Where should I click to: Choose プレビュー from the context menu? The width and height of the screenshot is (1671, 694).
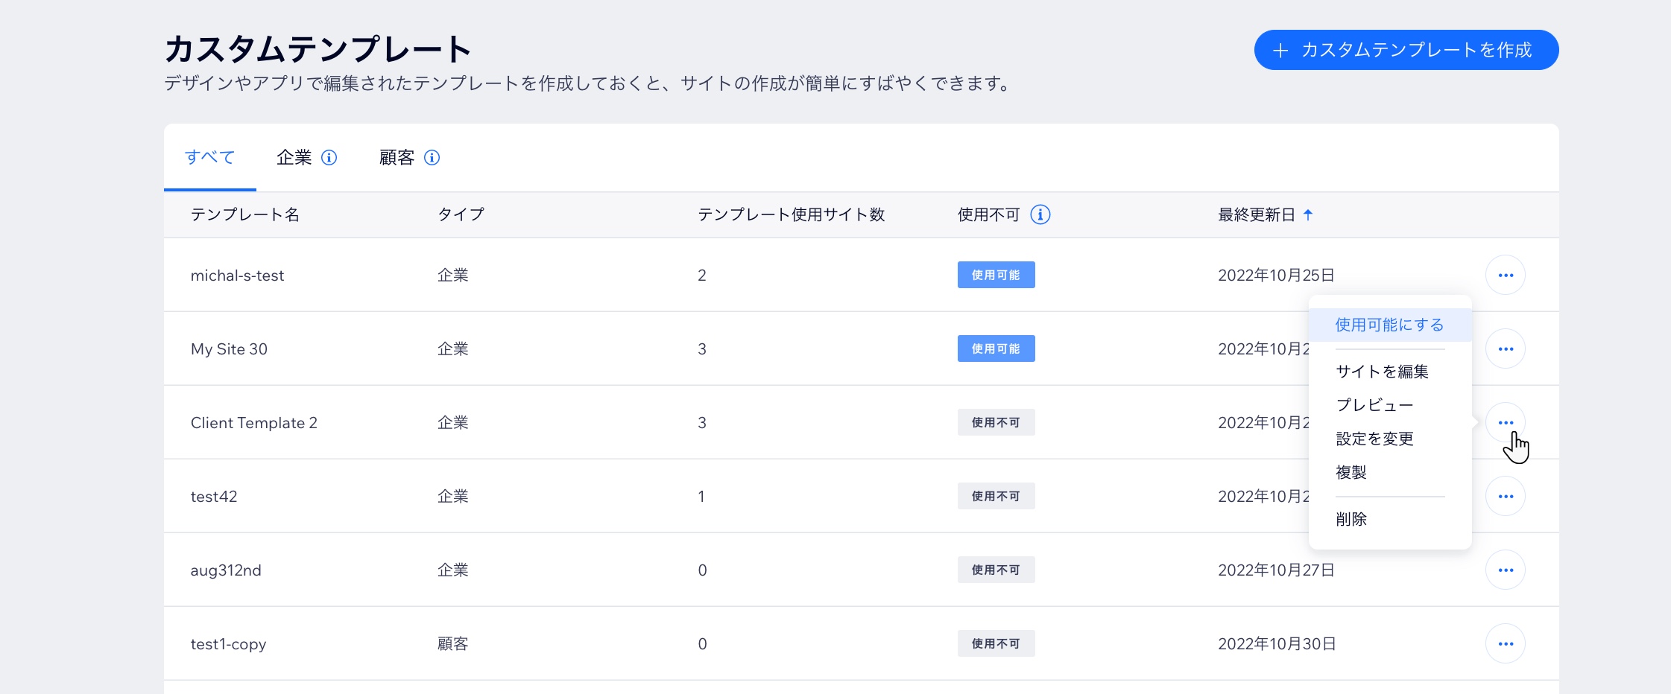1374,405
